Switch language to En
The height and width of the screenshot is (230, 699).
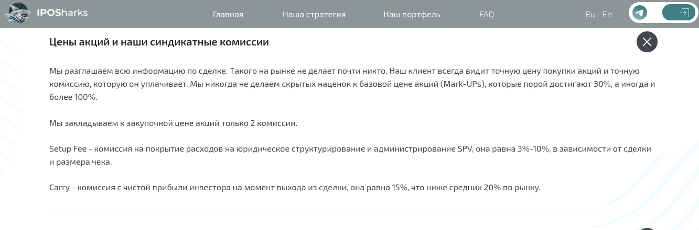[x=607, y=15]
